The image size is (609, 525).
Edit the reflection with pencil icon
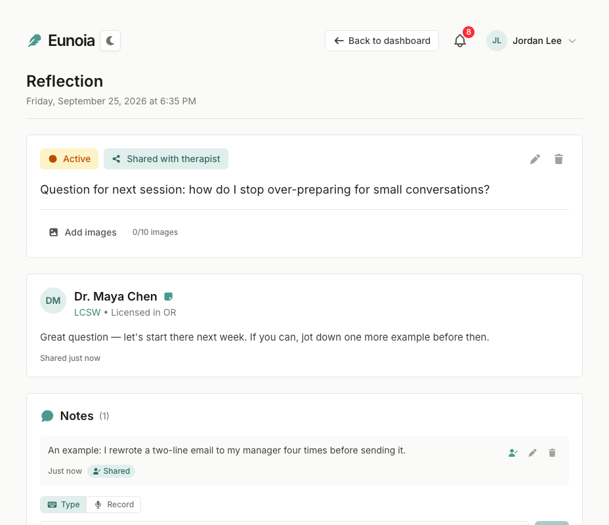point(535,159)
